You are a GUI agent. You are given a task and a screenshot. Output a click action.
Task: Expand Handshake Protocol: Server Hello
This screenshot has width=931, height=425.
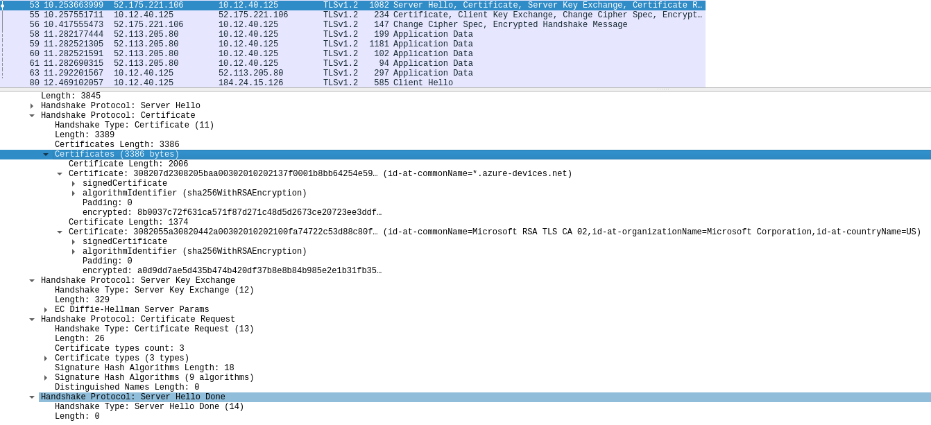(32, 106)
